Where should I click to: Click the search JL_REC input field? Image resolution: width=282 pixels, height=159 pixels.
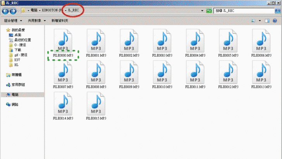click(244, 11)
